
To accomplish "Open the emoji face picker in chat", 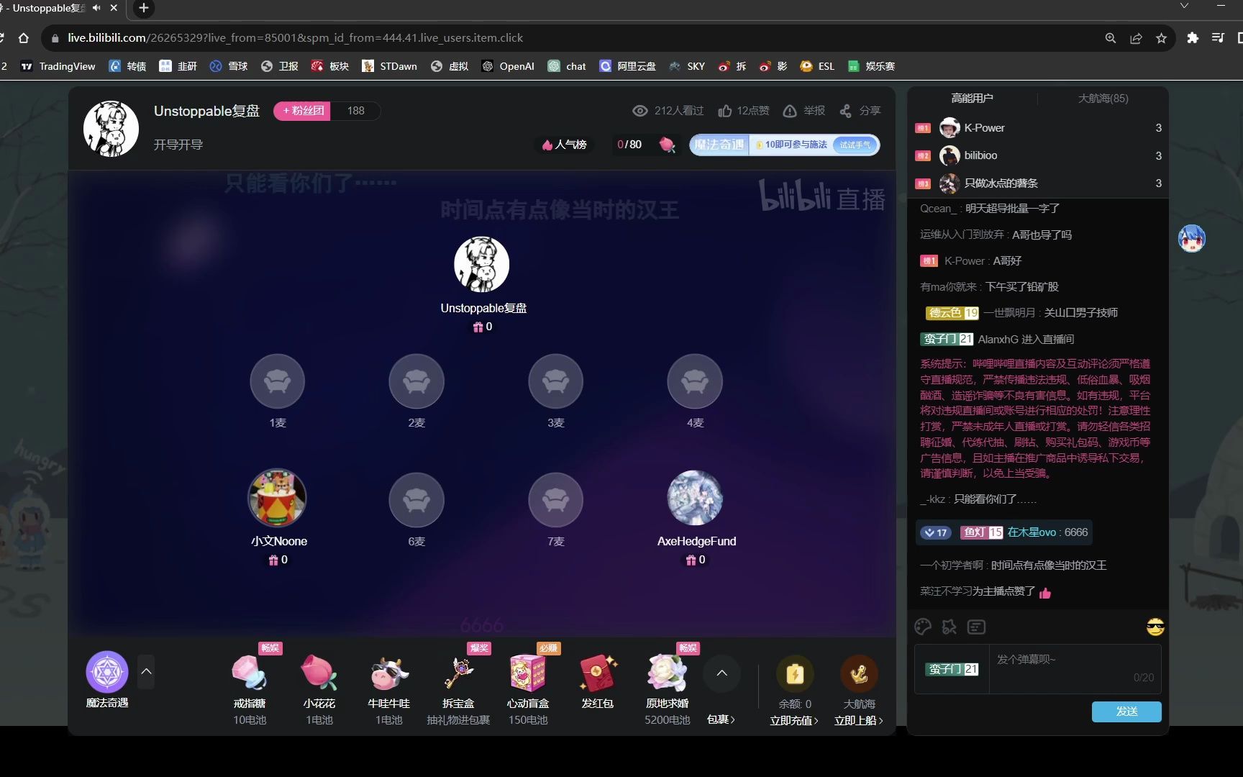I will [1155, 627].
